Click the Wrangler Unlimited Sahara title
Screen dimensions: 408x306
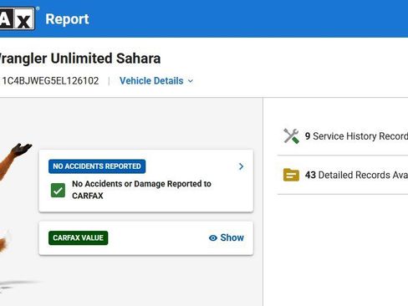pyautogui.click(x=80, y=59)
